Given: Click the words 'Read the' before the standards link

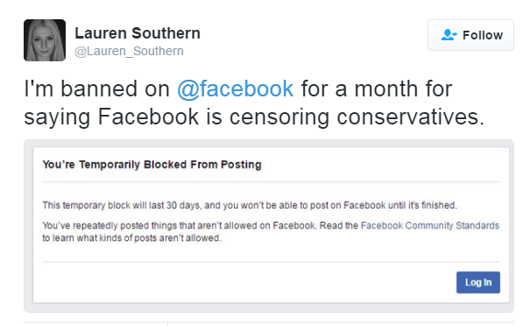Looking at the screenshot, I should tap(339, 225).
